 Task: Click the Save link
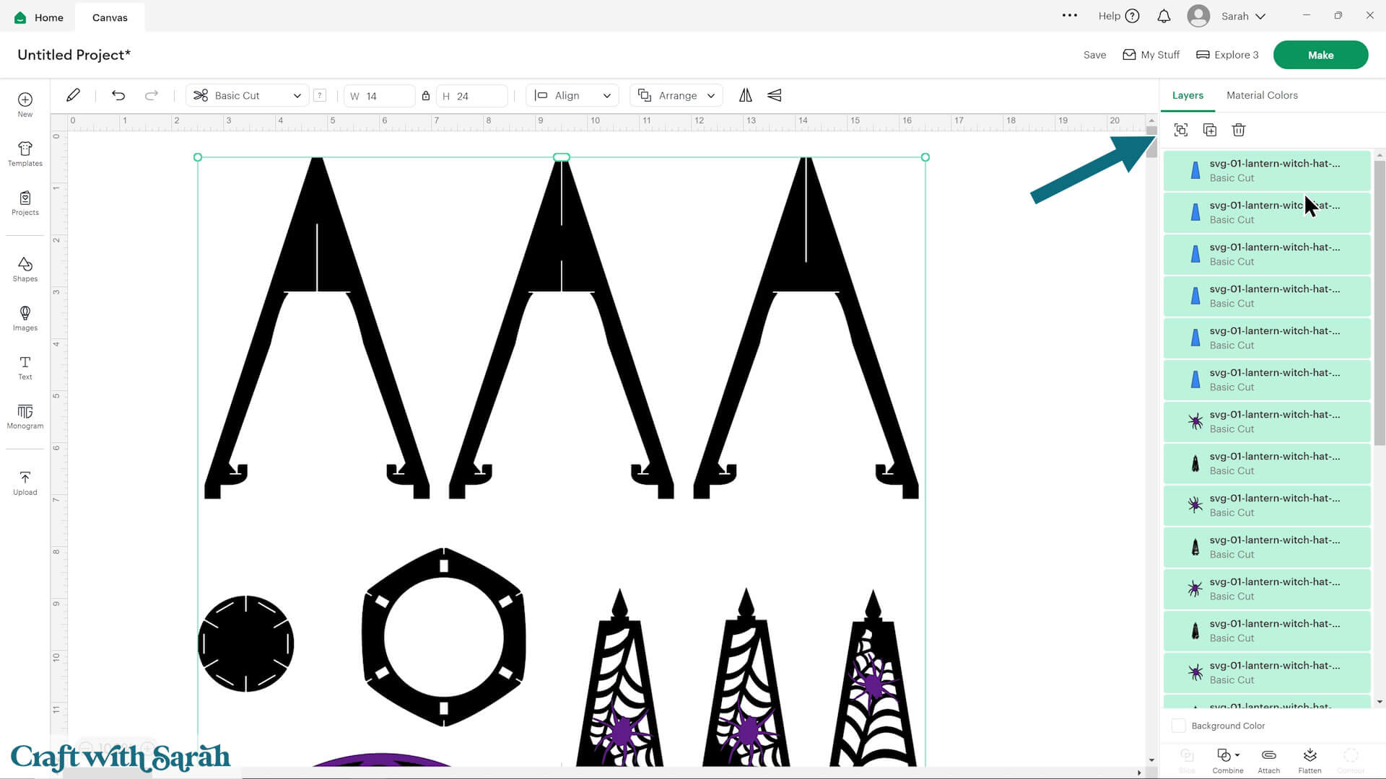coord(1094,55)
